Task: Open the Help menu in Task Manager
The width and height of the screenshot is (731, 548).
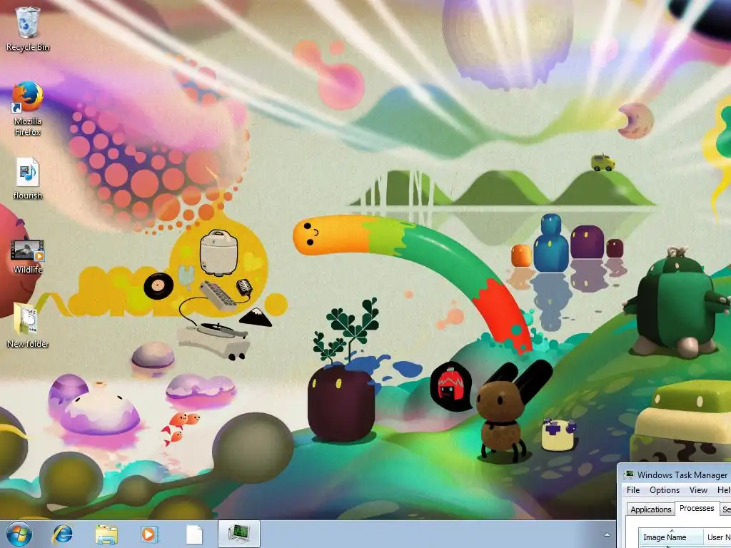Action: coord(724,490)
